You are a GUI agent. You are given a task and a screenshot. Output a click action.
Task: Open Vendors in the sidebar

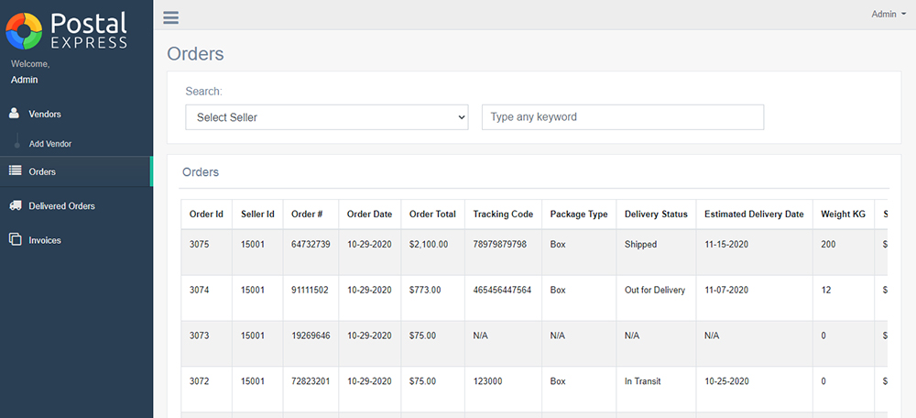(45, 114)
